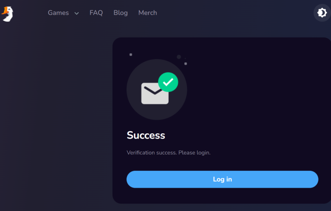Click the faint round dot near illustration top
The width and height of the screenshot is (331, 211).
(x=179, y=57)
